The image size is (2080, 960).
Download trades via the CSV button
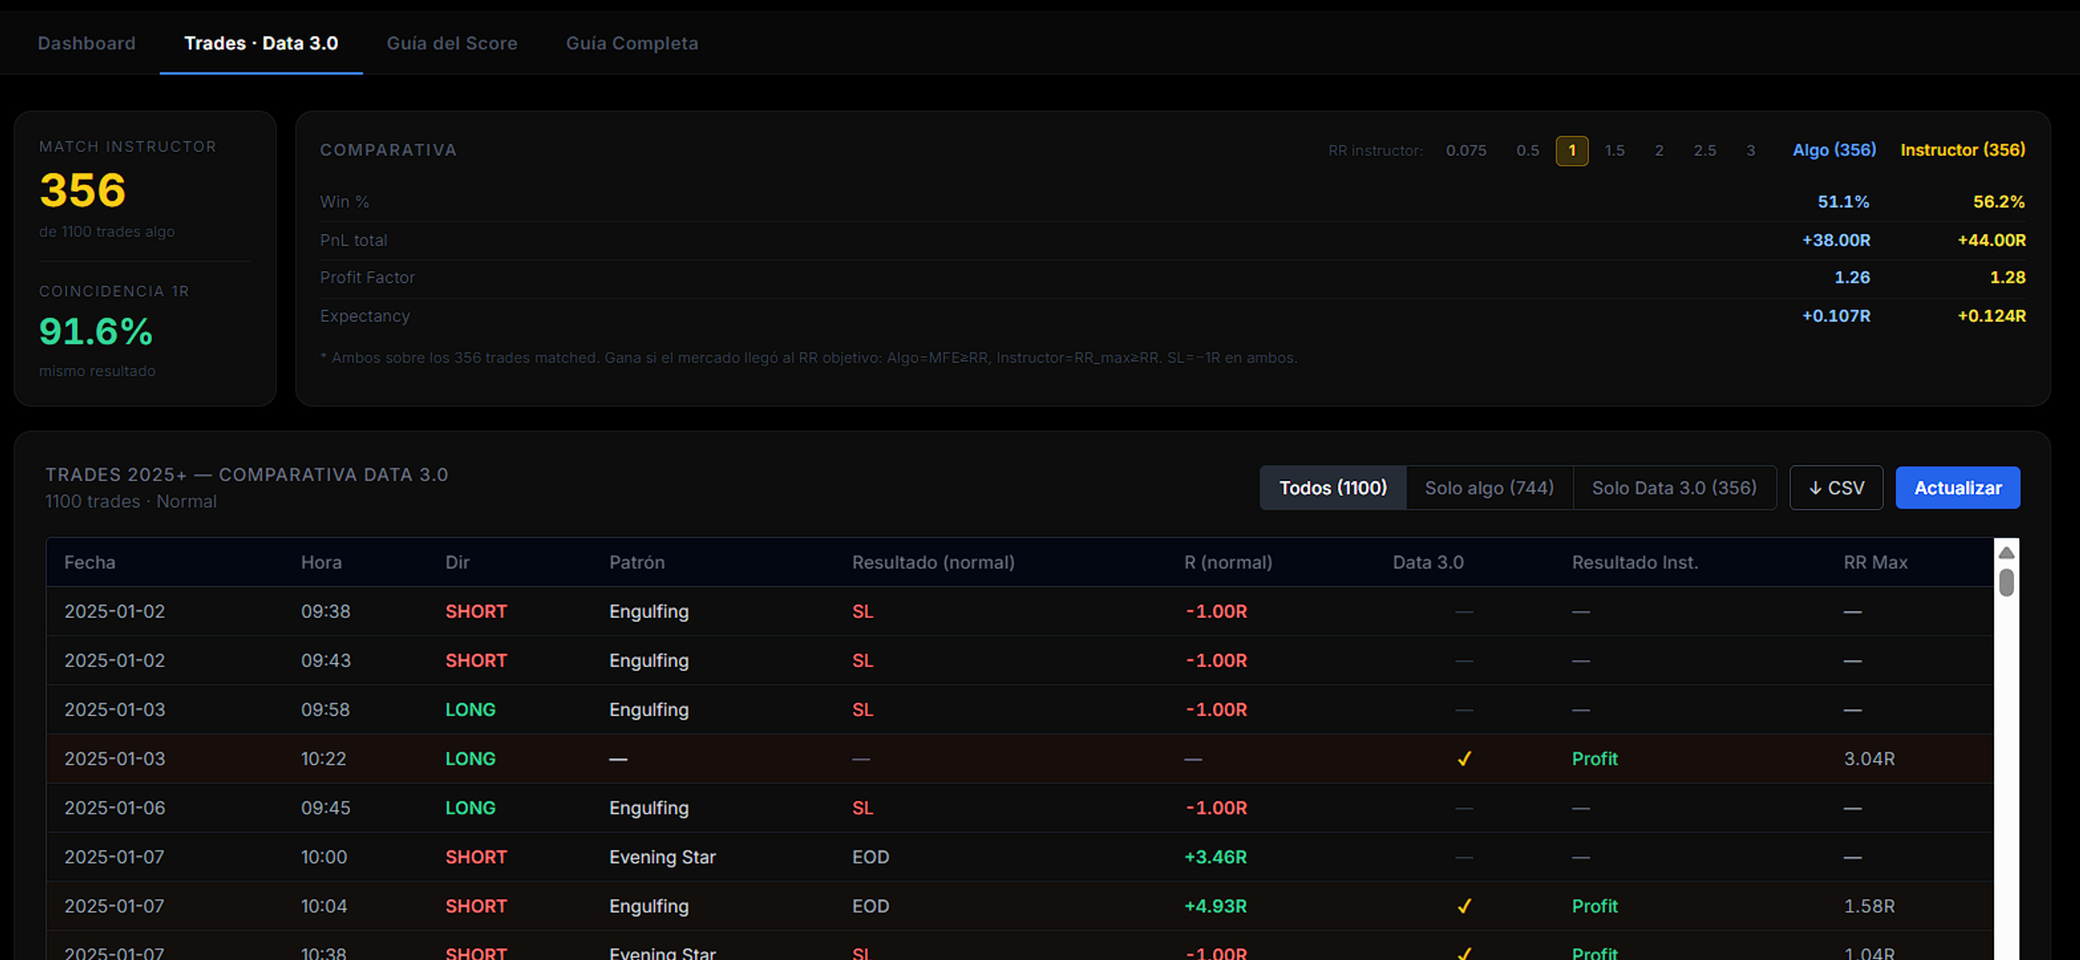(1836, 487)
